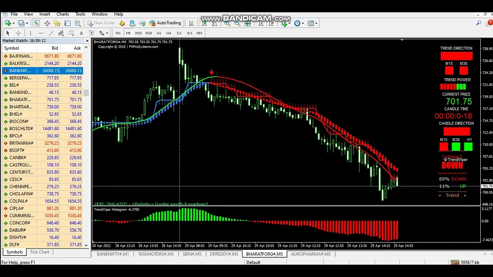The height and width of the screenshot is (277, 493).
Task: Zoom out on the chart
Action: pyautogui.click(x=237, y=23)
